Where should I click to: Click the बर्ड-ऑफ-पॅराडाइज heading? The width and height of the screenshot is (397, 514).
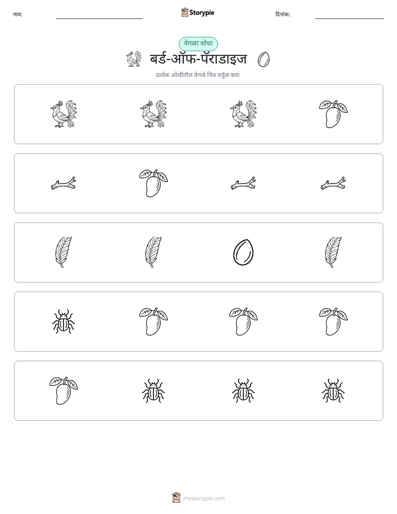(x=198, y=60)
